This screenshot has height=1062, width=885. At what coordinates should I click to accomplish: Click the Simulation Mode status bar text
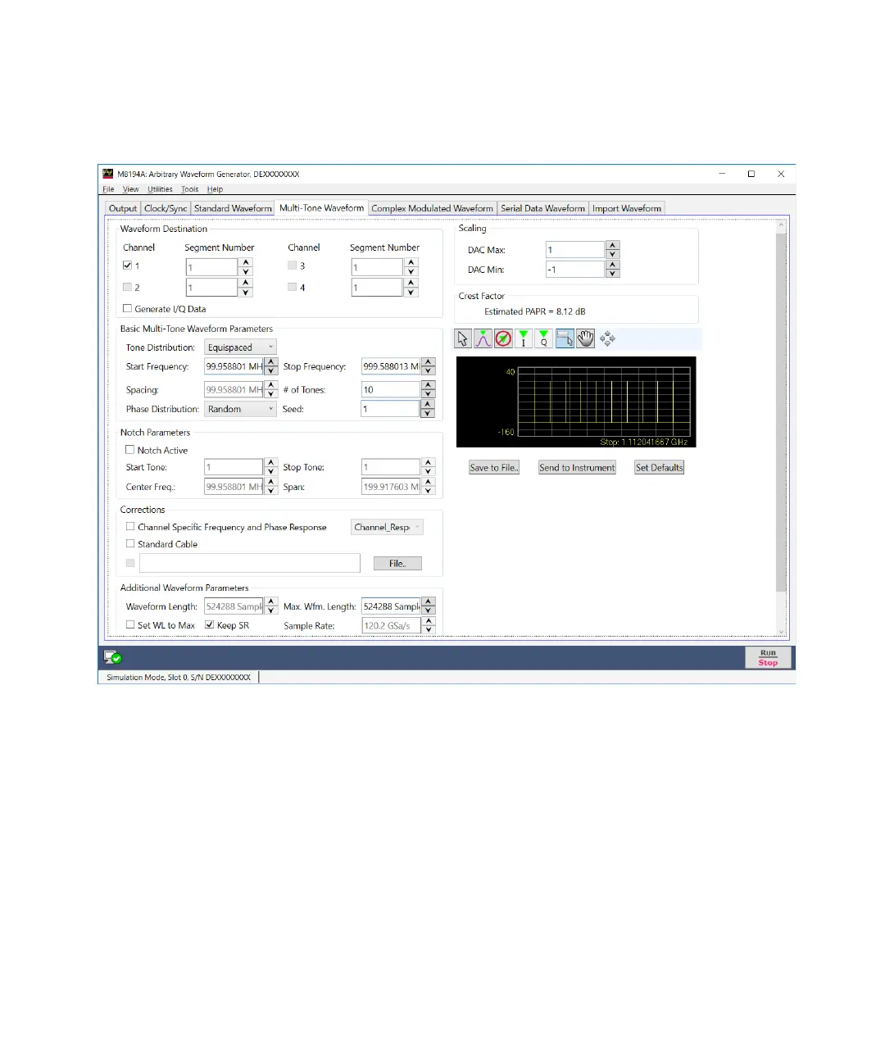point(179,678)
